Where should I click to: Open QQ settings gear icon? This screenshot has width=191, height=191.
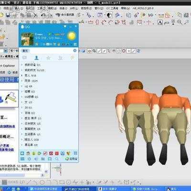[29, 159]
